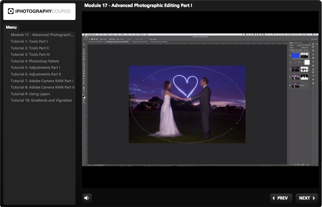Open Tutorial 7: Adobe Camera RAW Part I
Image resolution: width=322 pixels, height=207 pixels.
coord(42,81)
